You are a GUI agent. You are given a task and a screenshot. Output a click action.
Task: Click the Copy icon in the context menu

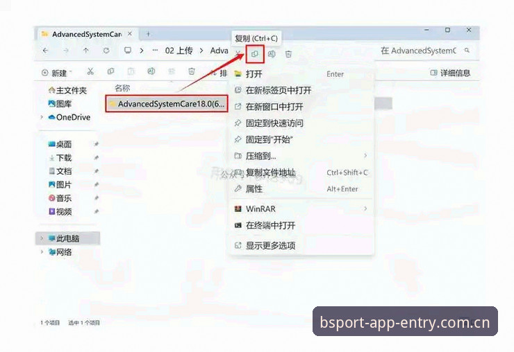tap(255, 54)
